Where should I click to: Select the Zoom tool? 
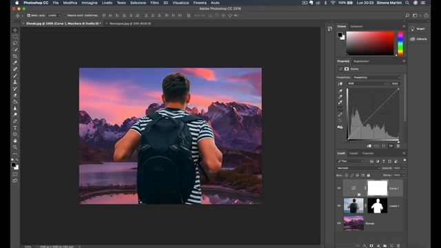[x=15, y=147]
